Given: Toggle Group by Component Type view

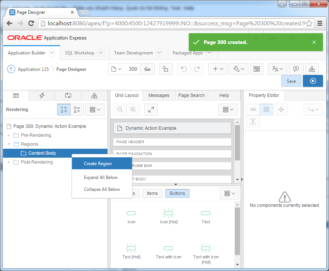Looking at the screenshot, I should click(x=77, y=110).
